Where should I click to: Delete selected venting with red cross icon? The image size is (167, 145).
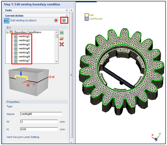pyautogui.click(x=62, y=44)
